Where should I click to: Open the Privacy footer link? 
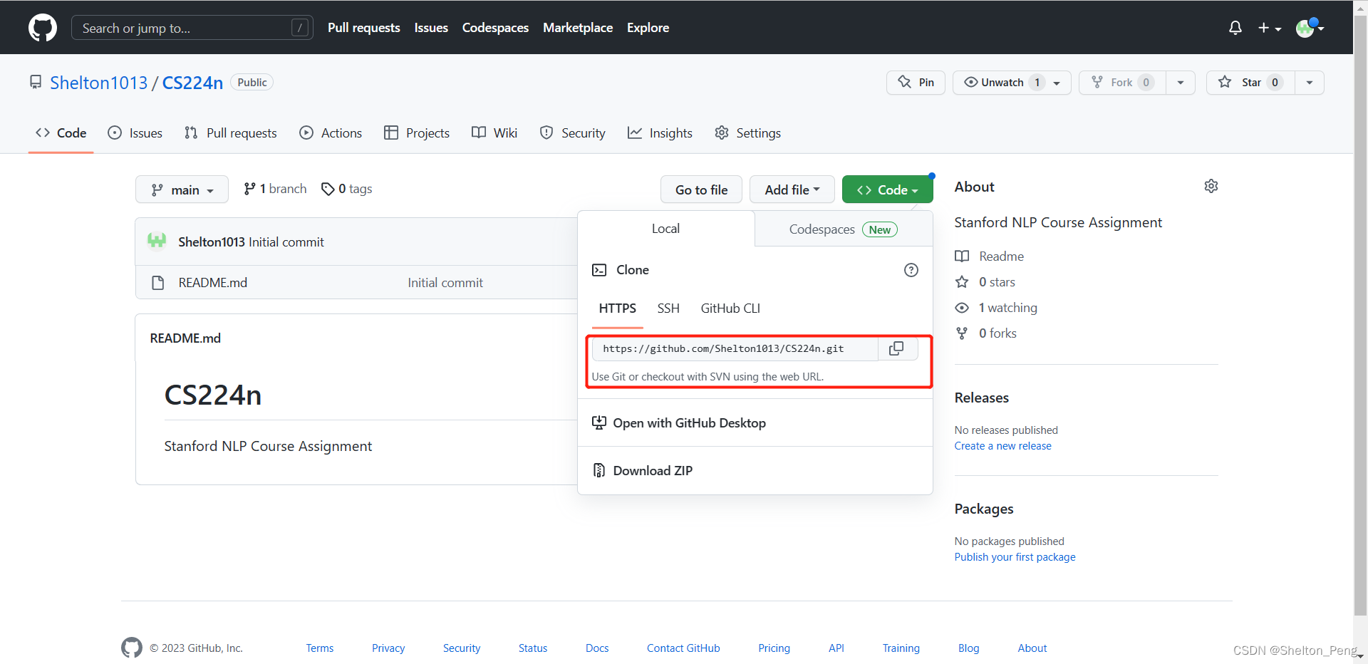(x=388, y=648)
